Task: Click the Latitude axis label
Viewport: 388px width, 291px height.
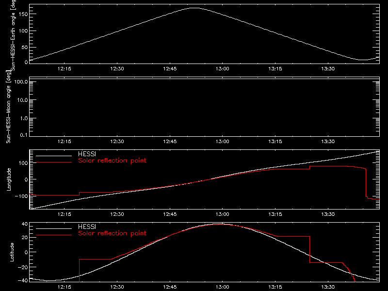Action: coord(12,252)
